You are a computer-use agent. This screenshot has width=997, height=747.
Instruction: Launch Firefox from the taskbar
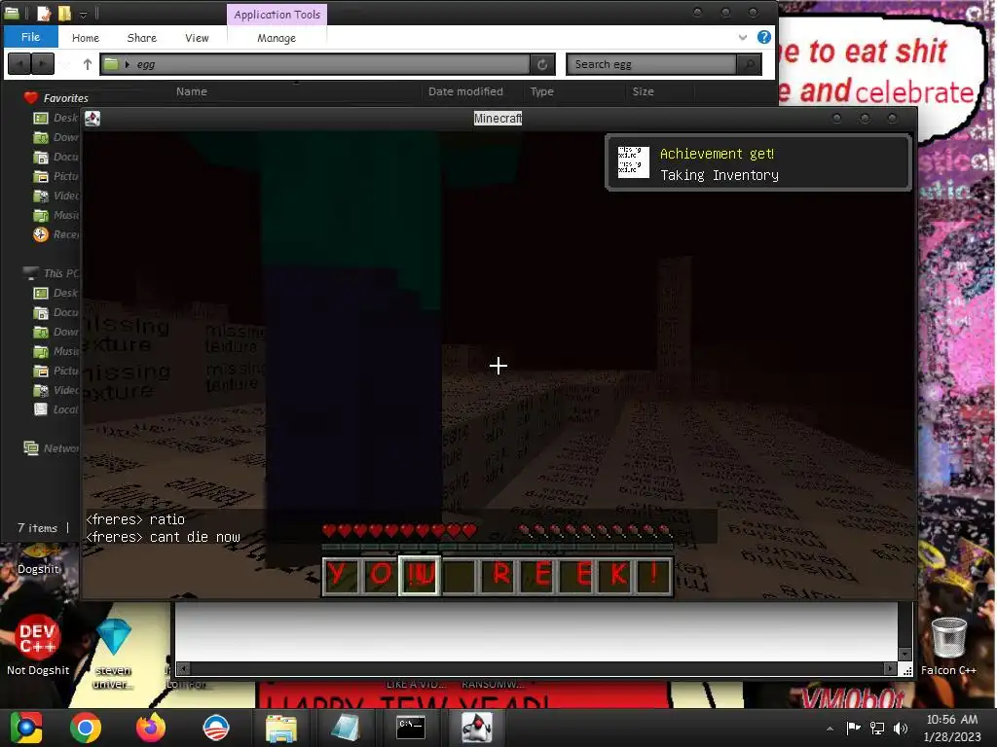(151, 728)
